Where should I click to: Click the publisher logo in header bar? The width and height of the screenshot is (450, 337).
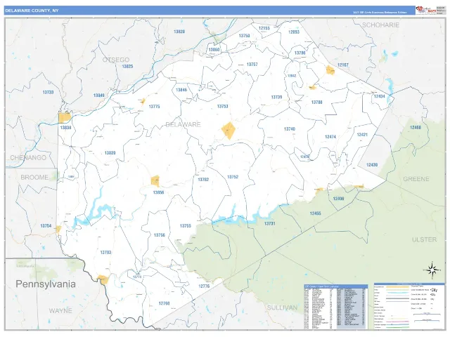click(425, 11)
